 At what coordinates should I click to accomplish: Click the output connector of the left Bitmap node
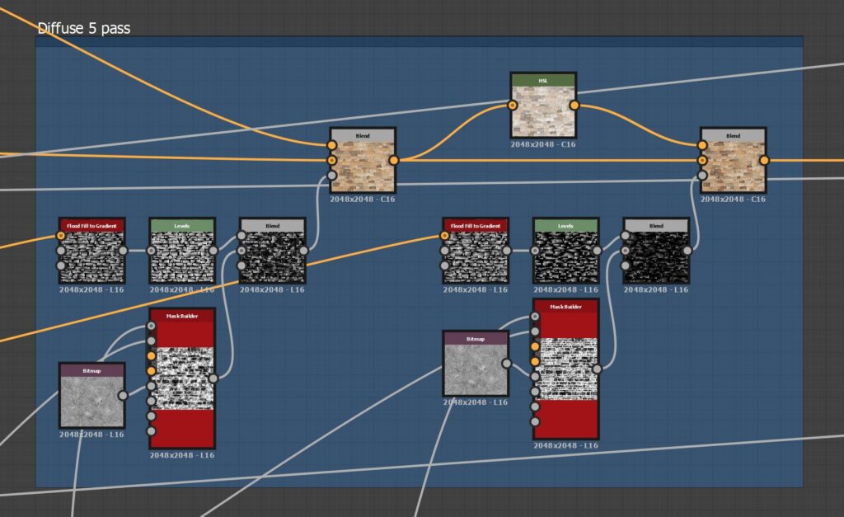(x=123, y=396)
